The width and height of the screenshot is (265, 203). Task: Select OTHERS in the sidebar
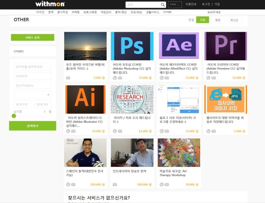point(19,51)
